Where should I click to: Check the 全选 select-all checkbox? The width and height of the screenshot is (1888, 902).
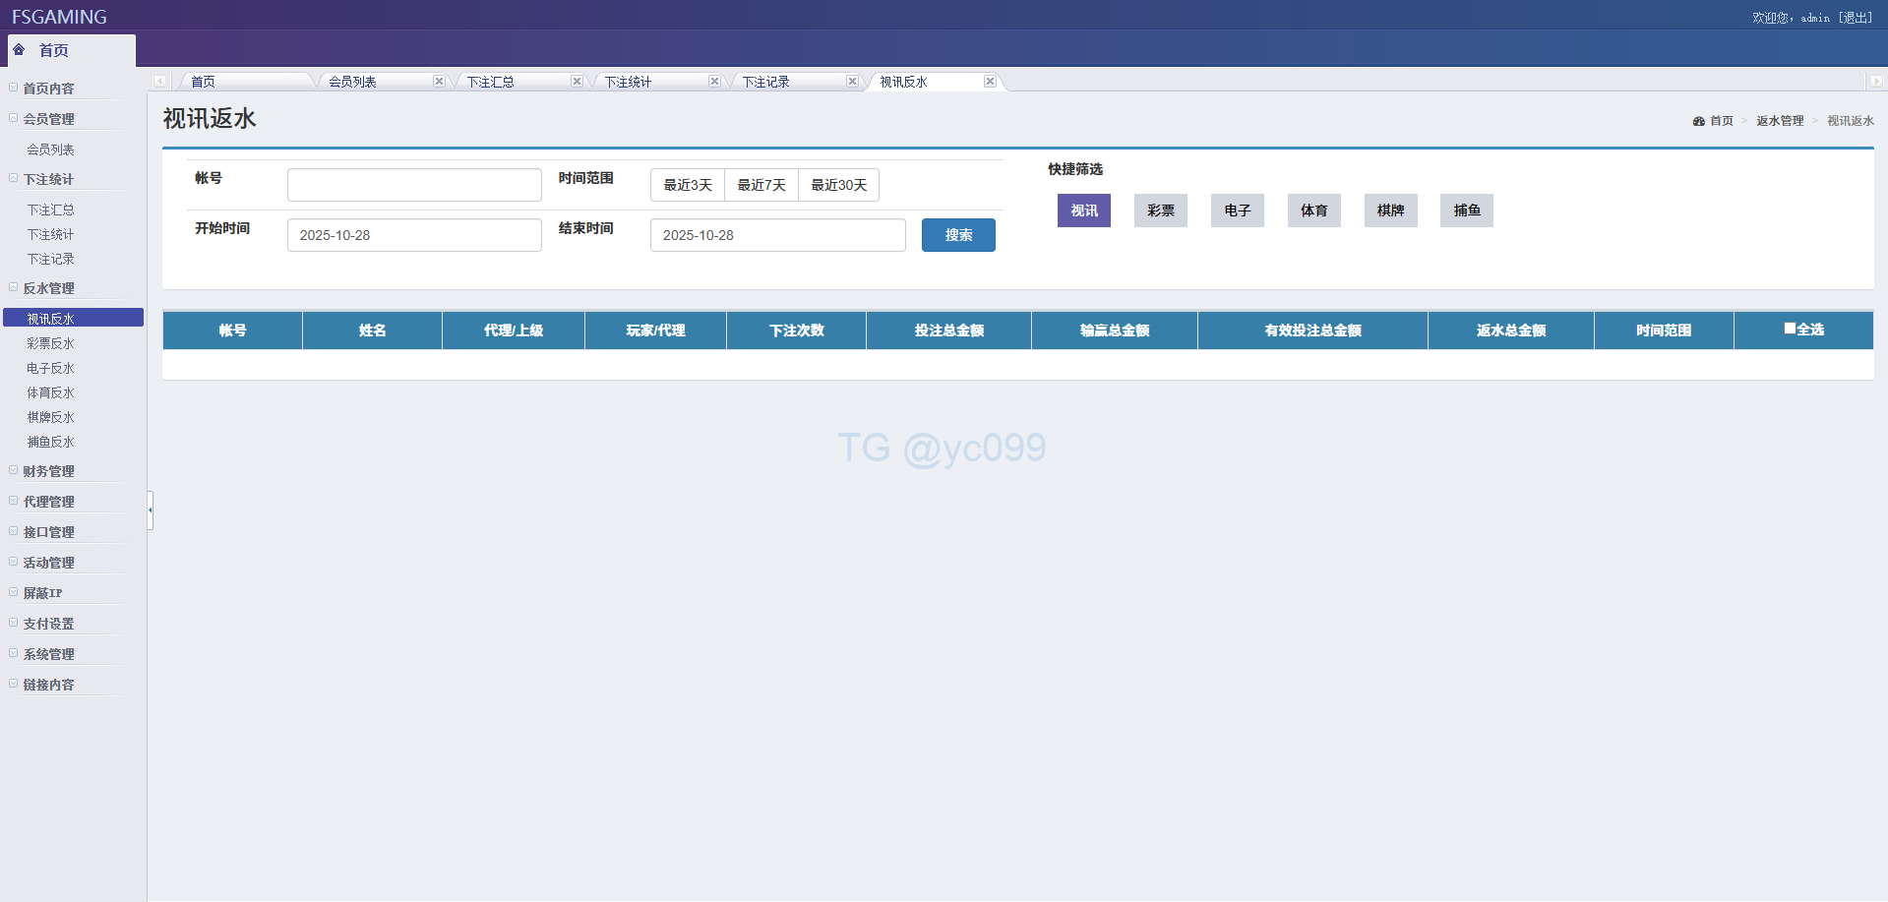(x=1790, y=329)
